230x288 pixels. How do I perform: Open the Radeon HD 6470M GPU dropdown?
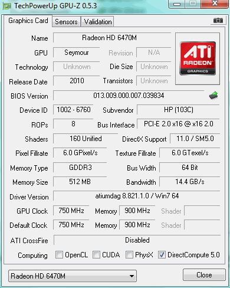73,276
